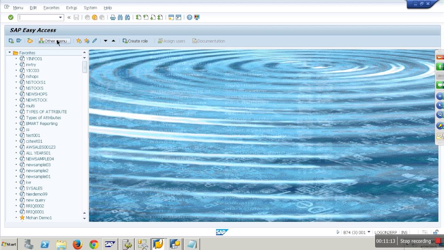Viewport: 444px width, 250px height.
Task: Click the orange Exit (log off) icon
Action: point(95,17)
